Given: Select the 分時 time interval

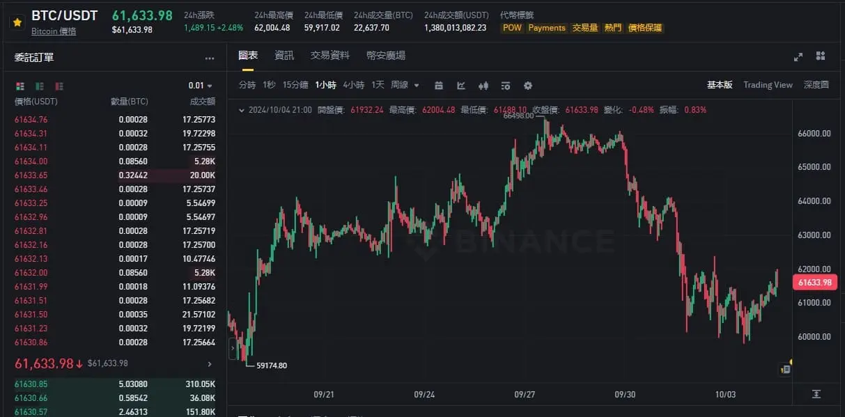Looking at the screenshot, I should 247,85.
